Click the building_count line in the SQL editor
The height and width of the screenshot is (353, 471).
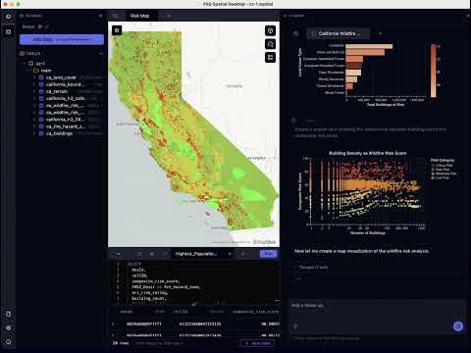click(149, 298)
